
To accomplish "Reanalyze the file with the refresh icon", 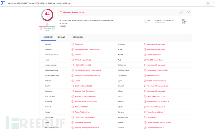I will pos(182,12).
